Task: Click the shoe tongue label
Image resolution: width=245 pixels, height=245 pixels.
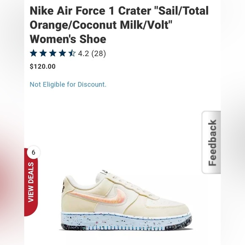Action: pyautogui.click(x=105, y=172)
